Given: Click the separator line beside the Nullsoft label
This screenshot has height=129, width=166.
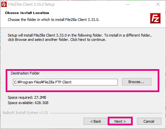Looking at the screenshot, I should (x=106, y=113).
